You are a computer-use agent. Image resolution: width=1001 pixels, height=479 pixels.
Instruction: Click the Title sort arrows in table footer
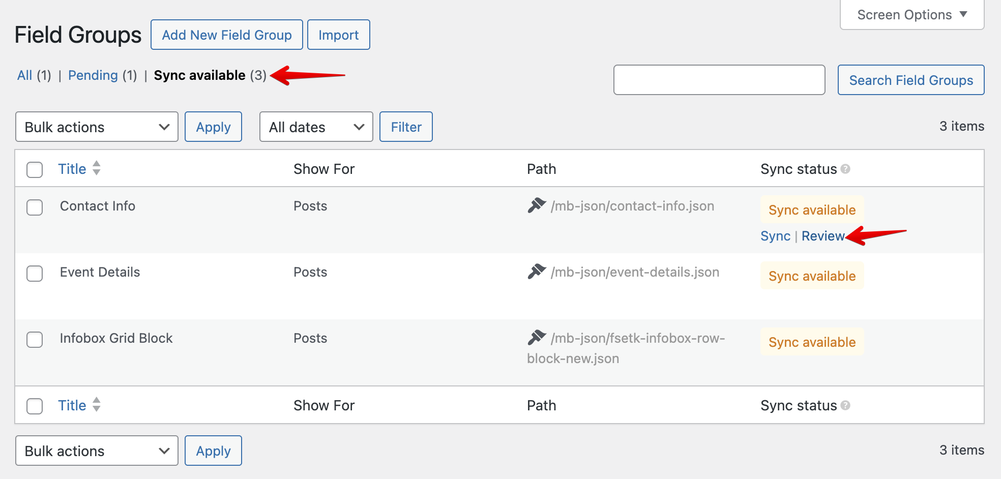(97, 405)
